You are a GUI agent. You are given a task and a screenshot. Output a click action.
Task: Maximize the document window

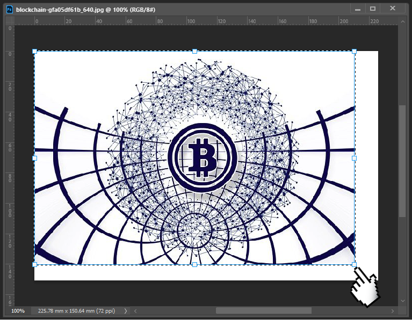point(373,9)
